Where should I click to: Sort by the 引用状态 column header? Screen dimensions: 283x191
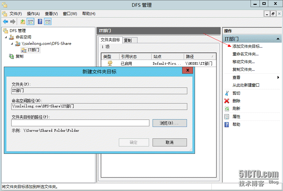click(x=135, y=56)
